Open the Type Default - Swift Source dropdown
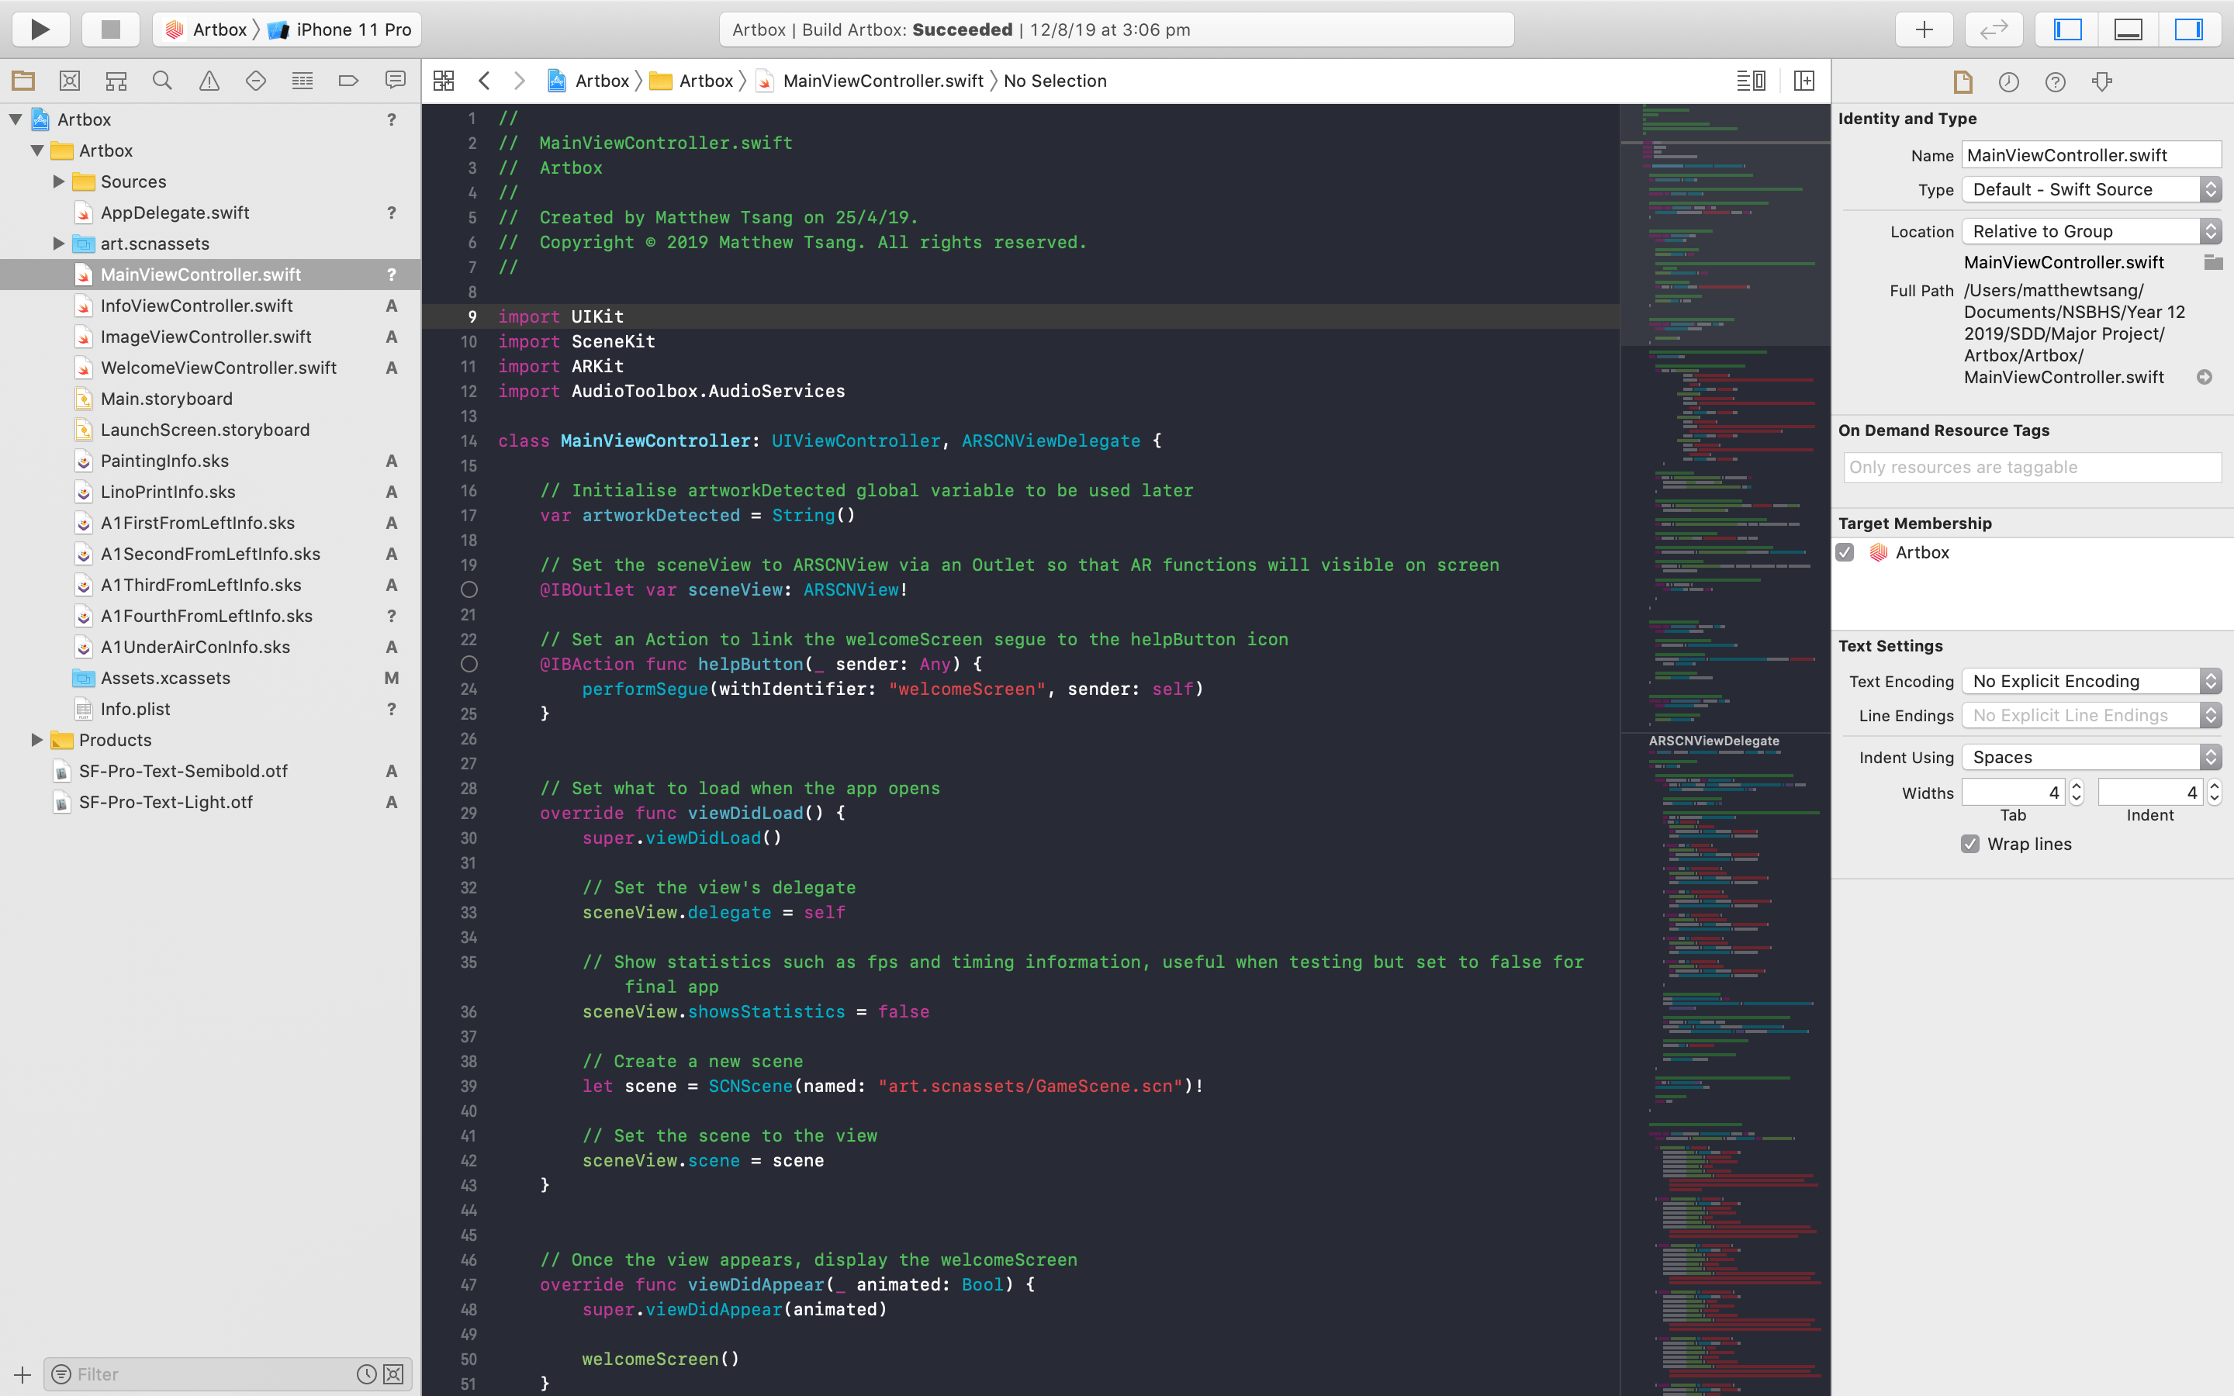 2091,189
